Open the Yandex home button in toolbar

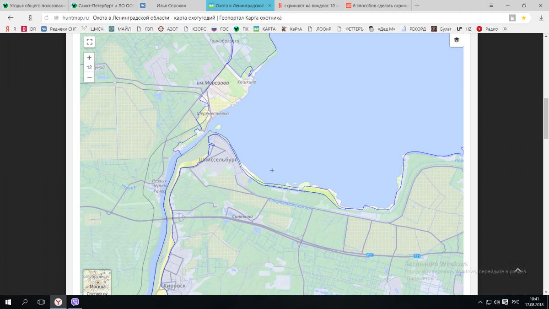point(30,18)
